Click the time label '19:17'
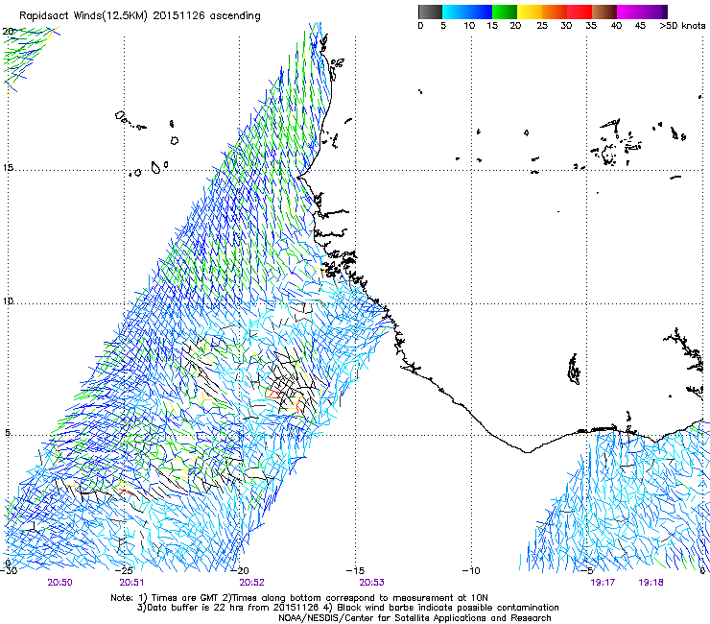Viewport: 710px width, 624px height. 603,583
